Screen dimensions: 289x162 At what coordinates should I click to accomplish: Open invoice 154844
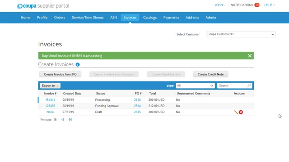(x=50, y=100)
